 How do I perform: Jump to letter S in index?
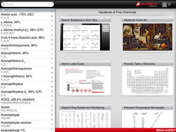[52, 96]
